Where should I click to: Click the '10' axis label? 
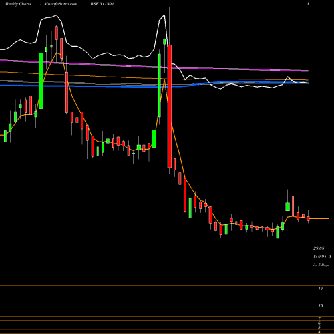click(x=321, y=306)
